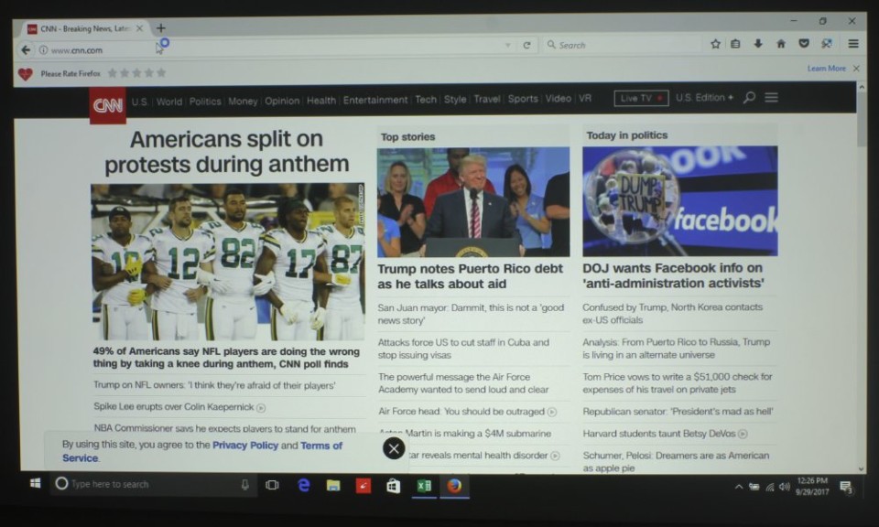
Task: Show site information for www.cnn.com
Action: (43, 50)
